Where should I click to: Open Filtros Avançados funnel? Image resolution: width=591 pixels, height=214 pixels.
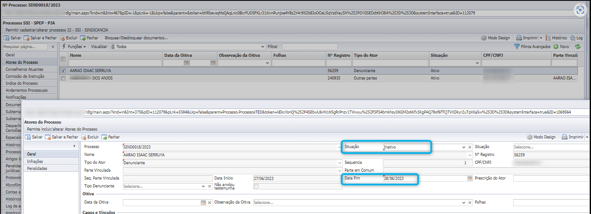click(x=532, y=46)
